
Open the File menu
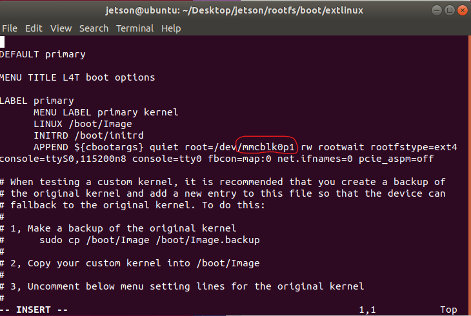click(10, 28)
